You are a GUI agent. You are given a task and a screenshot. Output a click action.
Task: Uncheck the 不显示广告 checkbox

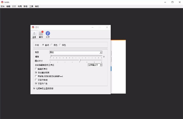click(36, 83)
